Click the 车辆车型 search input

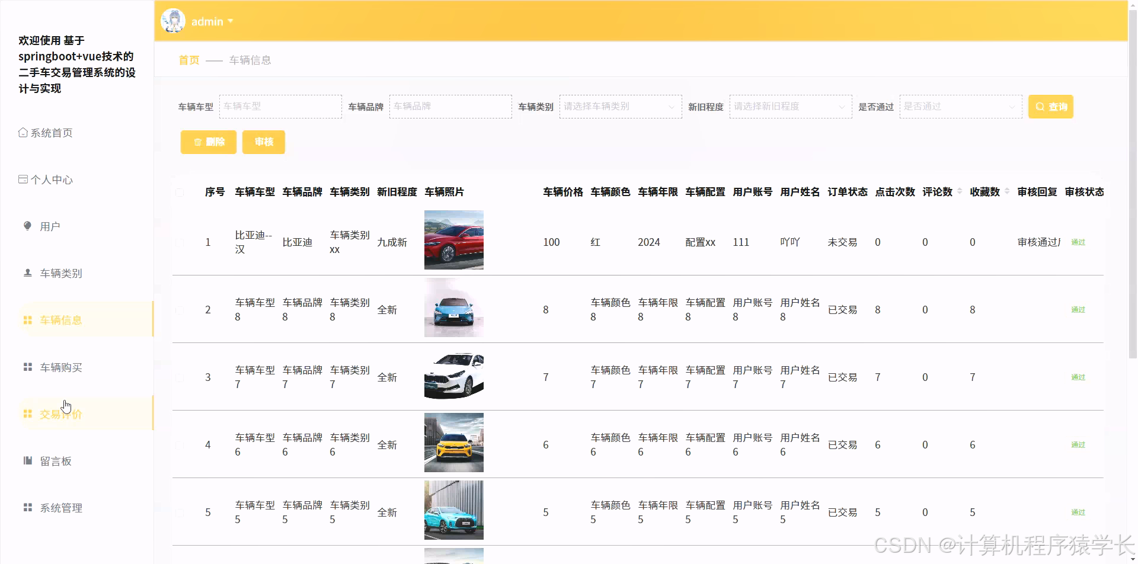(x=280, y=107)
